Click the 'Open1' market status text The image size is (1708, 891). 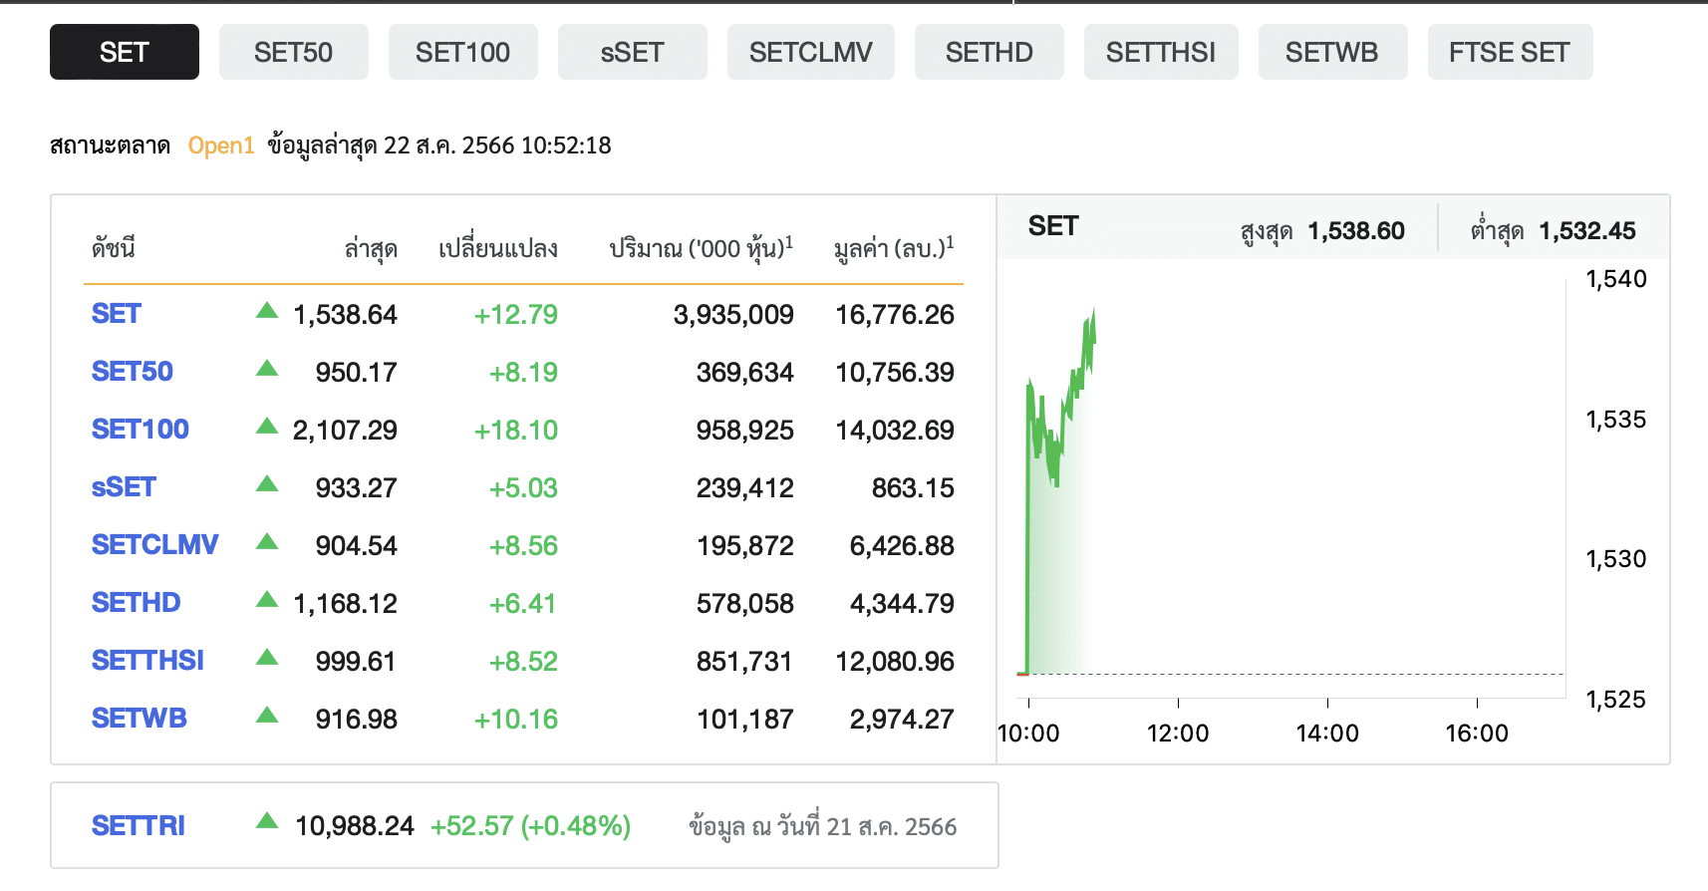(x=221, y=146)
